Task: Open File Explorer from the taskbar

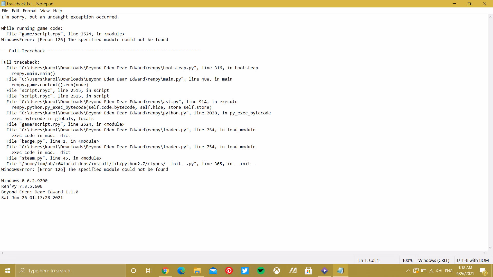Action: pyautogui.click(x=197, y=271)
